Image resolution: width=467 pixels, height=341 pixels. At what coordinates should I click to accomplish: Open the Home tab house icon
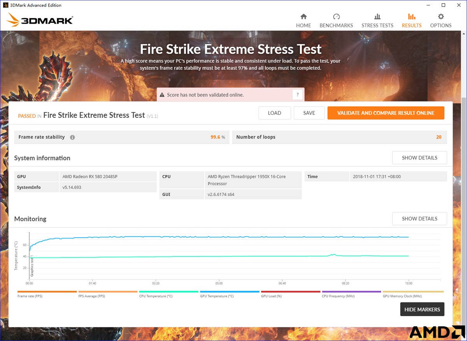point(304,16)
